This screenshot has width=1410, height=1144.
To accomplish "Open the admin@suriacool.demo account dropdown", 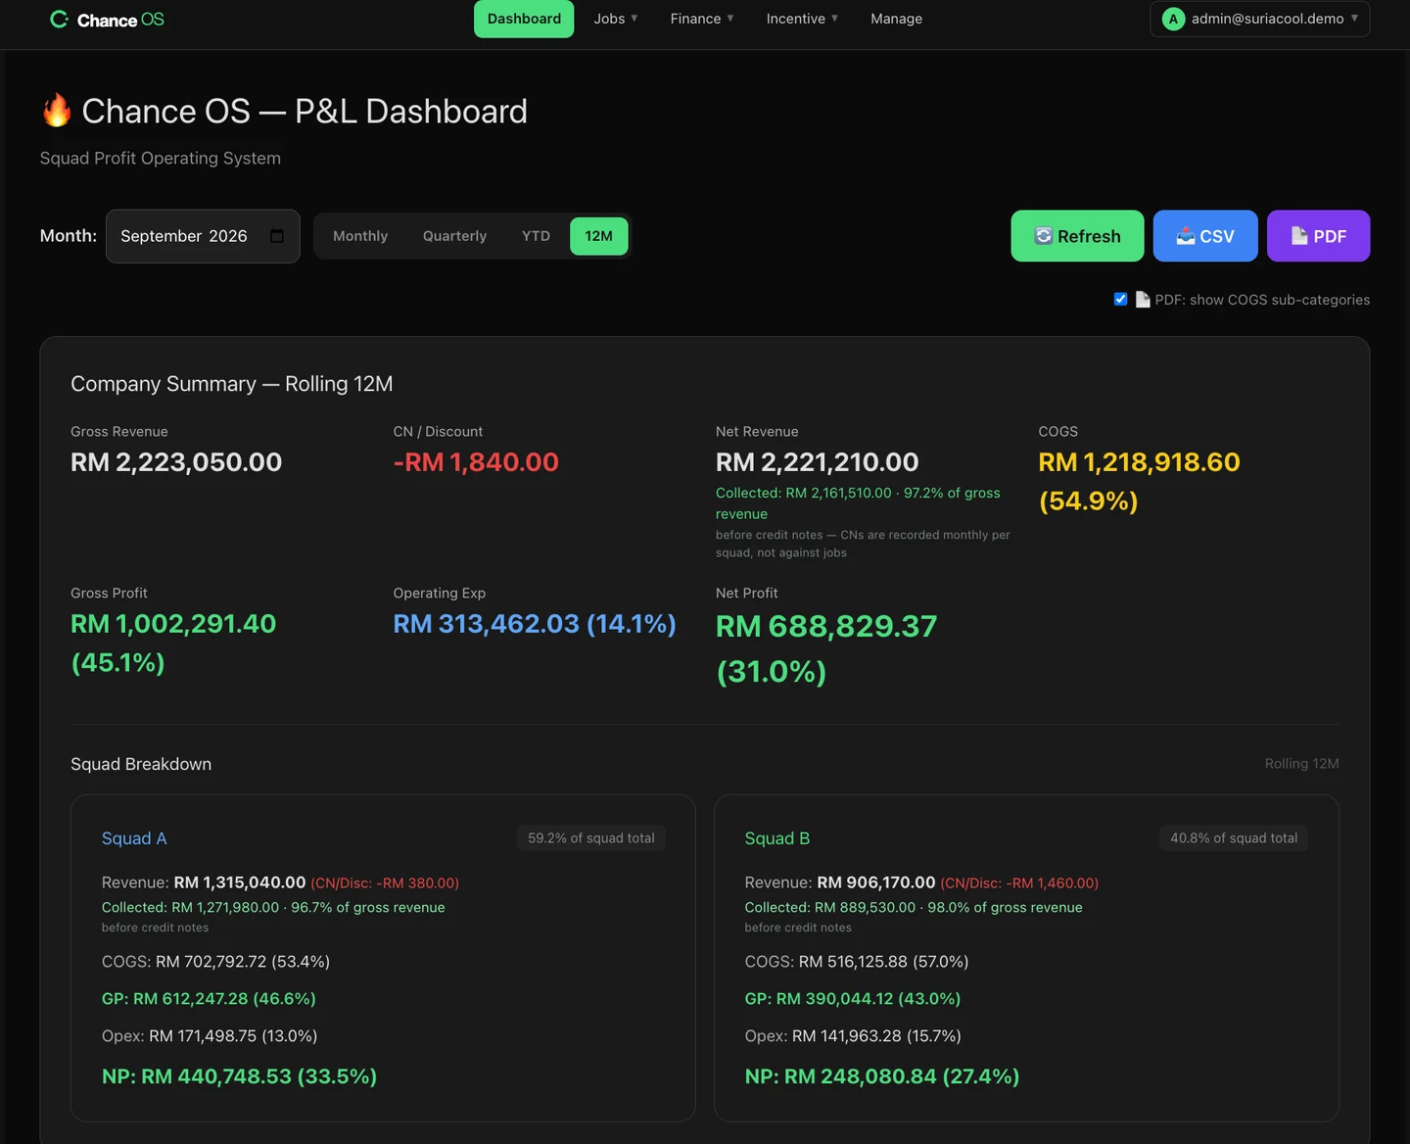I will 1259,19.
